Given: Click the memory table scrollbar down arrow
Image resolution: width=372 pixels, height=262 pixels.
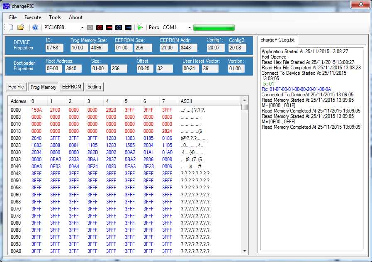Looking at the screenshot, I should coord(244,251).
